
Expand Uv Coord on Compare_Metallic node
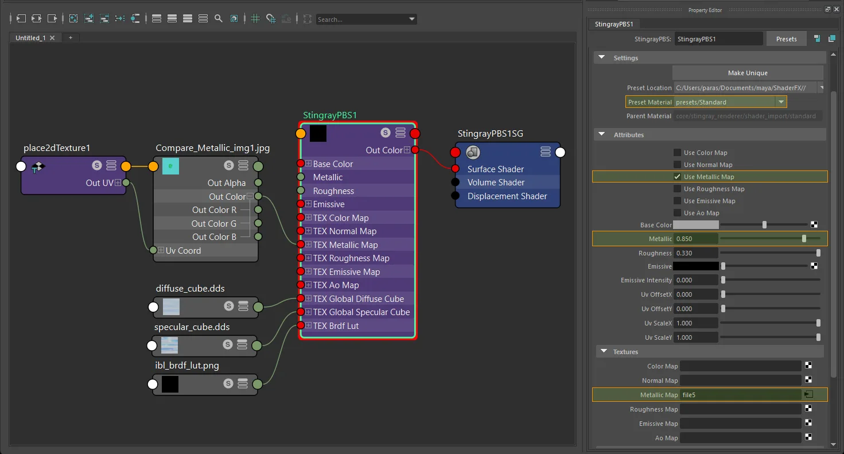pyautogui.click(x=161, y=250)
